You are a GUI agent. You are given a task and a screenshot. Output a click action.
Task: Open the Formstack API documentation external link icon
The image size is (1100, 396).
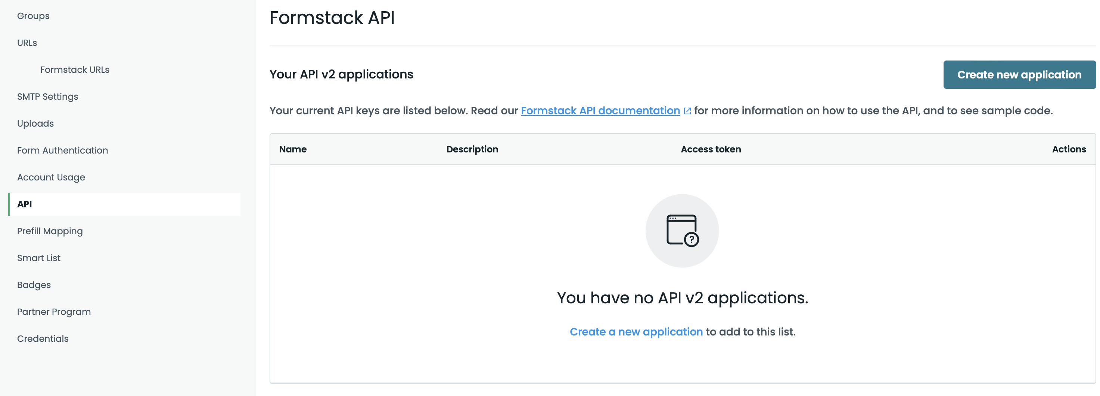687,111
